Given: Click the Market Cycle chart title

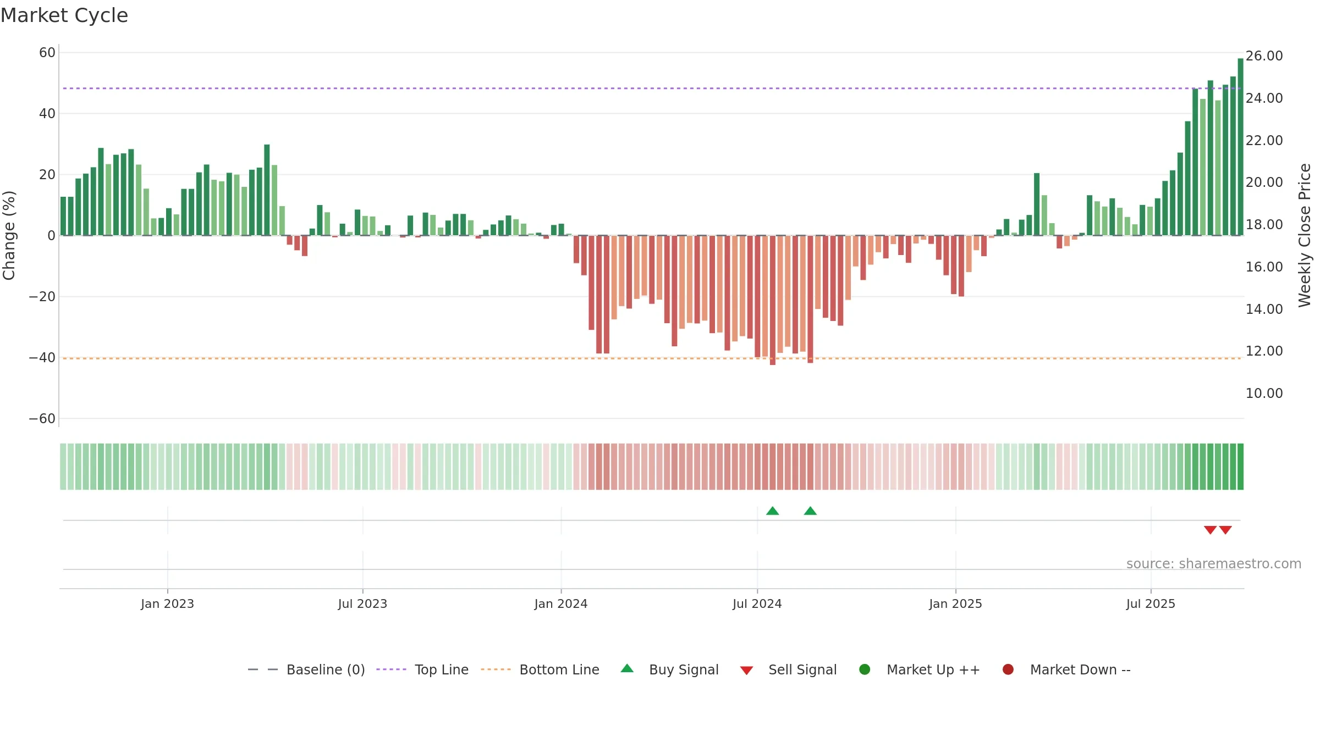Looking at the screenshot, I should (64, 15).
